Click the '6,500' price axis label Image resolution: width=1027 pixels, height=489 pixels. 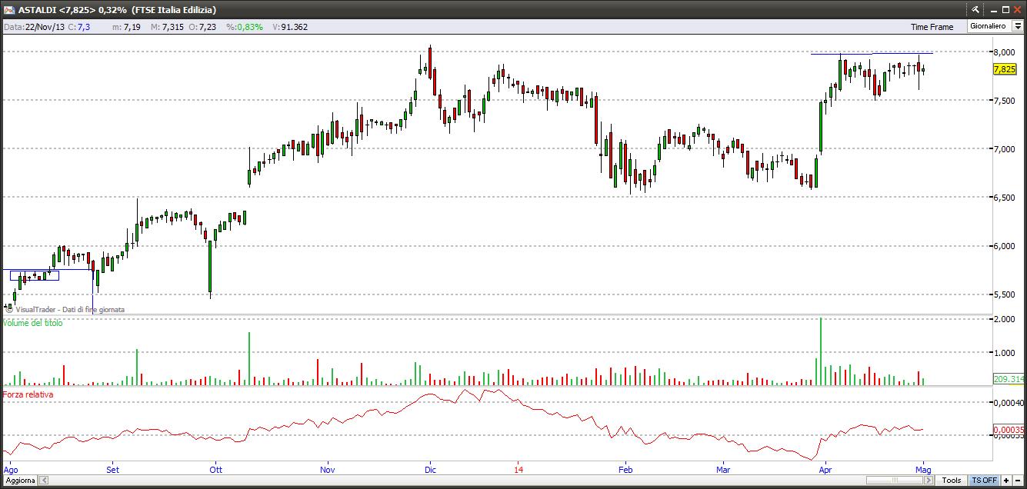1003,198
